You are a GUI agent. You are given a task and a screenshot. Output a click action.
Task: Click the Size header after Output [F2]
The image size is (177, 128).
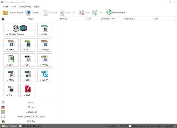pos(164,19)
